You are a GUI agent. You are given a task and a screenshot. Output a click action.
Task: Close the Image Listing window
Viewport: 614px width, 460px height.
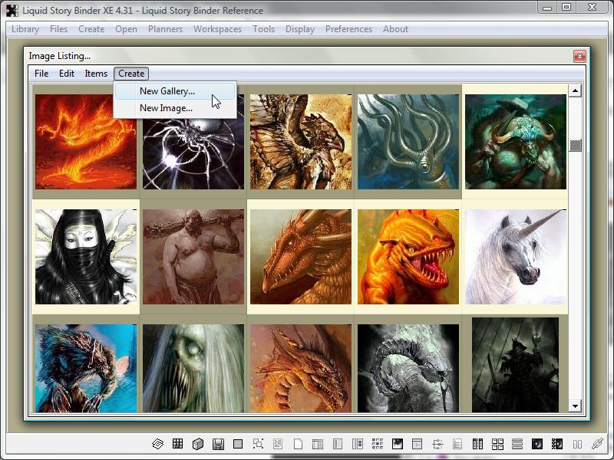(579, 56)
